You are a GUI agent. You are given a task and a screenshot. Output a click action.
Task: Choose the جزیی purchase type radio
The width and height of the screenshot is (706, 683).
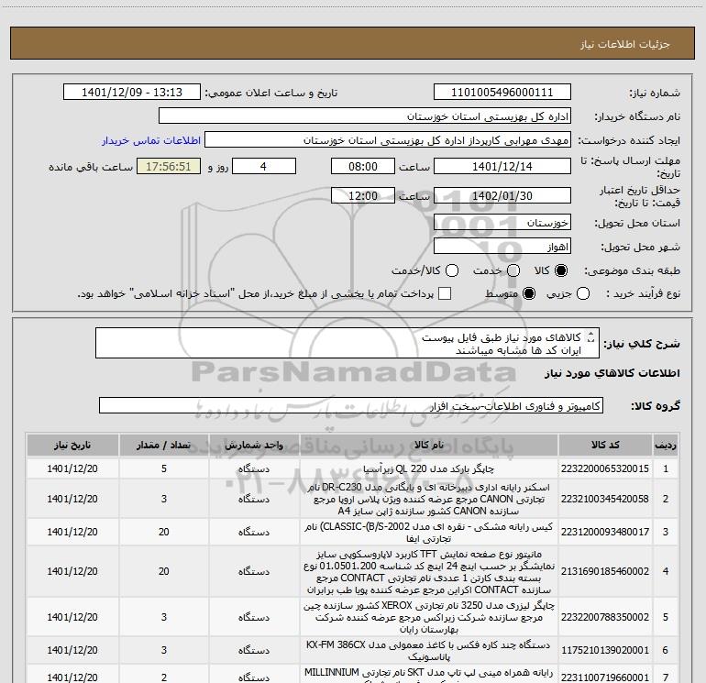tap(583, 294)
